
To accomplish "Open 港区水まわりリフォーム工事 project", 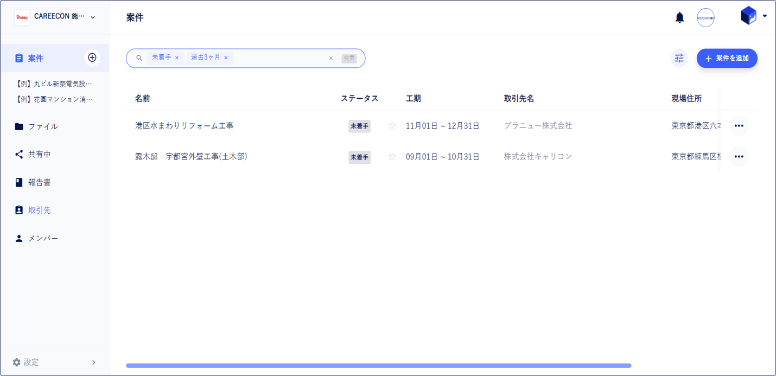I will coord(185,125).
